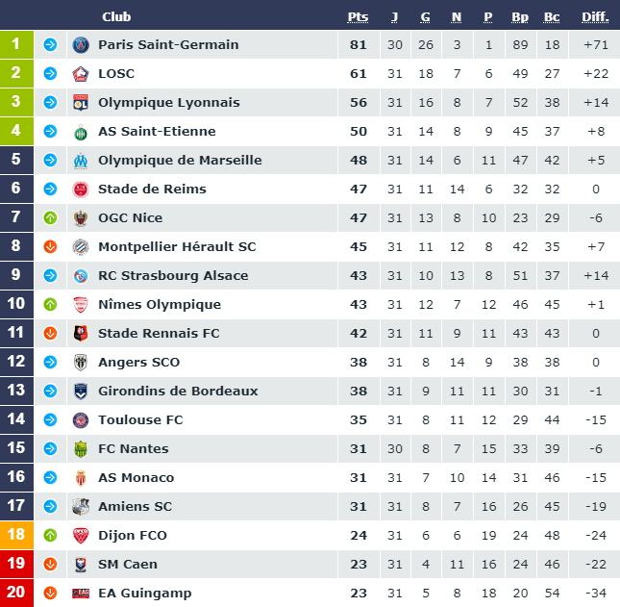Open the RC Strasbourg Alsace link

coord(173,276)
